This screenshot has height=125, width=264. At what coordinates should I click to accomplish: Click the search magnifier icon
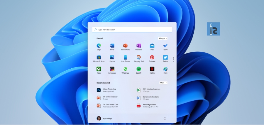(95, 29)
